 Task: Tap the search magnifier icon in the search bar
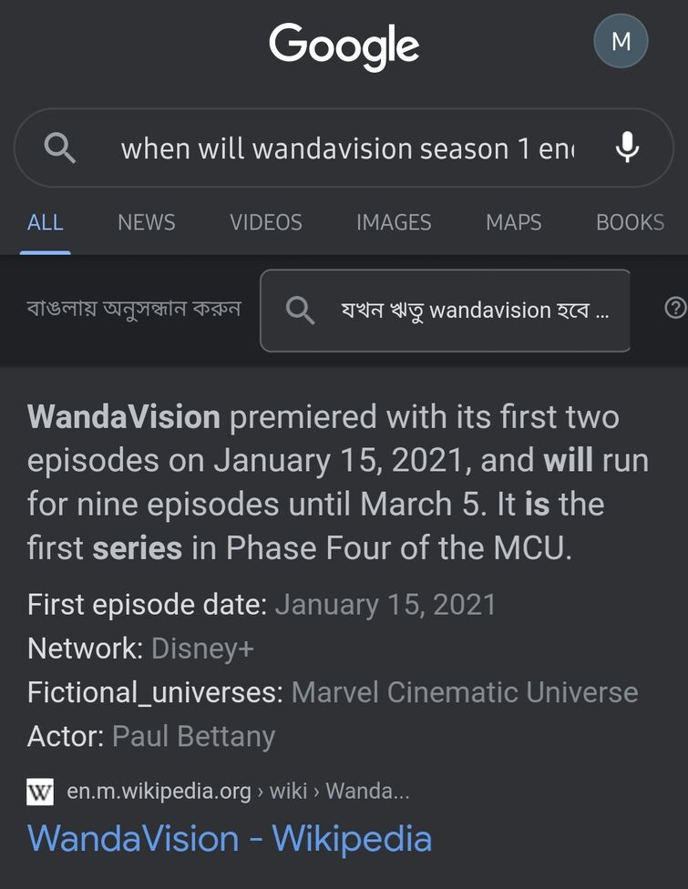(60, 148)
